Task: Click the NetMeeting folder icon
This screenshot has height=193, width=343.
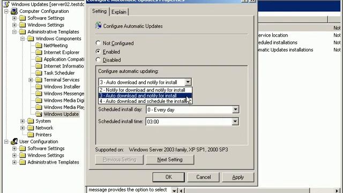Action: point(39,46)
